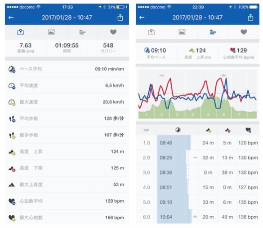Tap the share icon on left screen

pos(120,18)
